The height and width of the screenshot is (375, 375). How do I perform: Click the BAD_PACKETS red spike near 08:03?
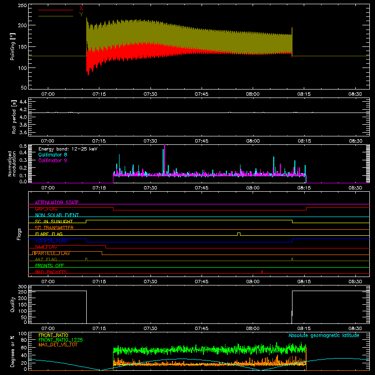point(262,272)
